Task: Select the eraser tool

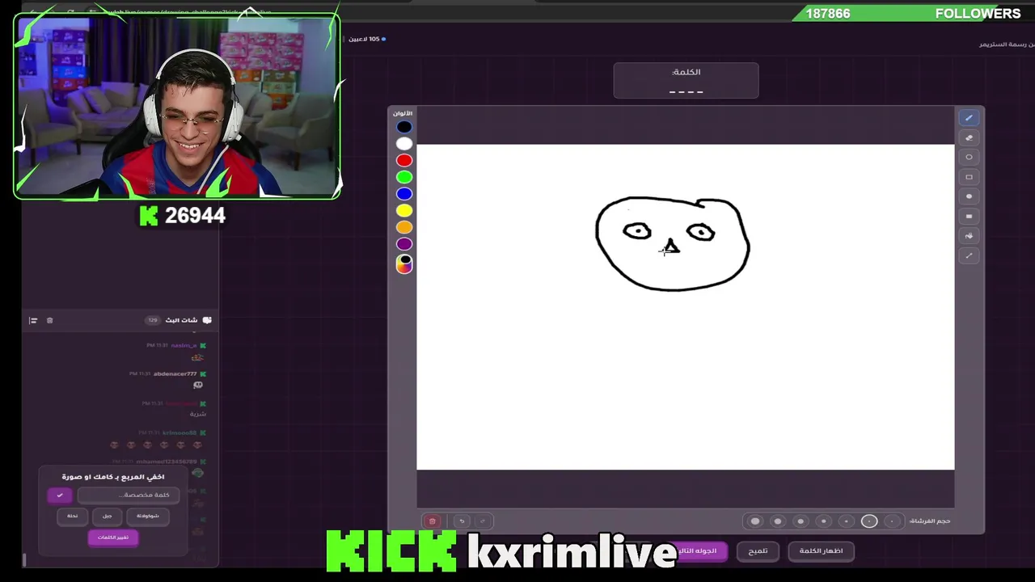Action: click(x=969, y=137)
